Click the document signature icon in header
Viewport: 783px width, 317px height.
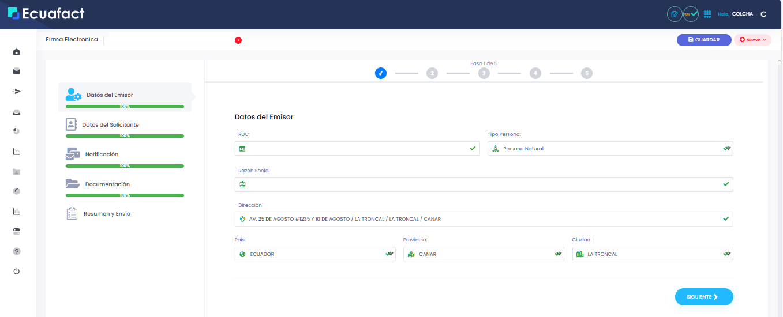pos(674,14)
